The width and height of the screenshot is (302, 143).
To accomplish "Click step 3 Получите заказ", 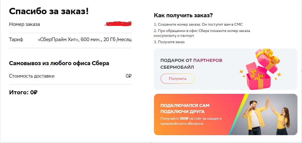I will coord(169,42).
